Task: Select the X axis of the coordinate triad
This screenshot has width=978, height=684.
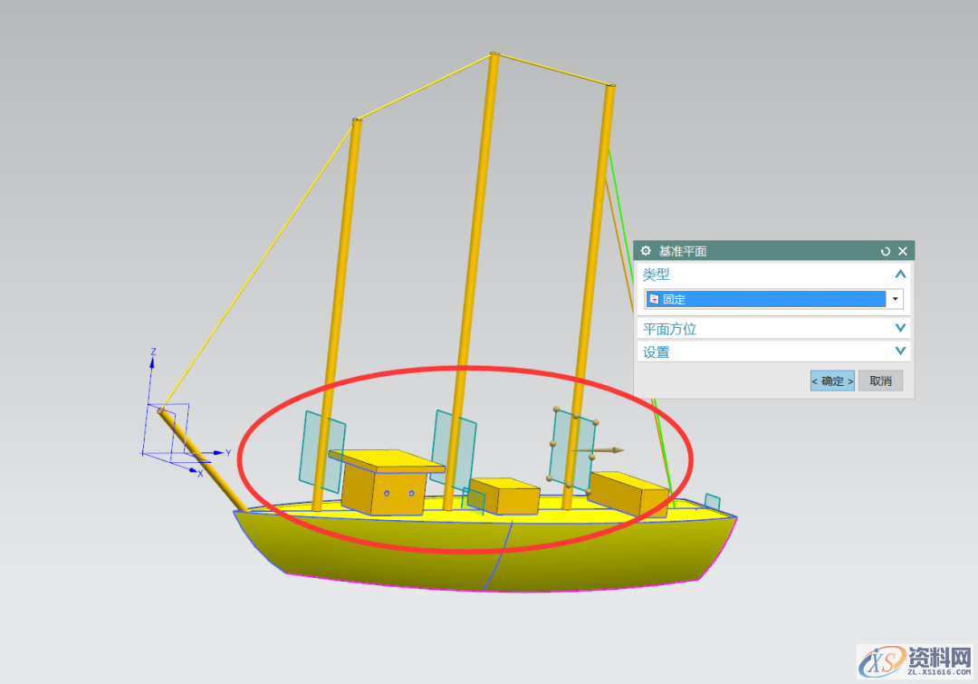Action: coord(198,471)
